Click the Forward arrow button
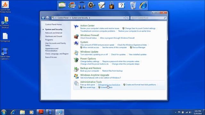The height and width of the screenshot is (115, 205). pos(47,18)
